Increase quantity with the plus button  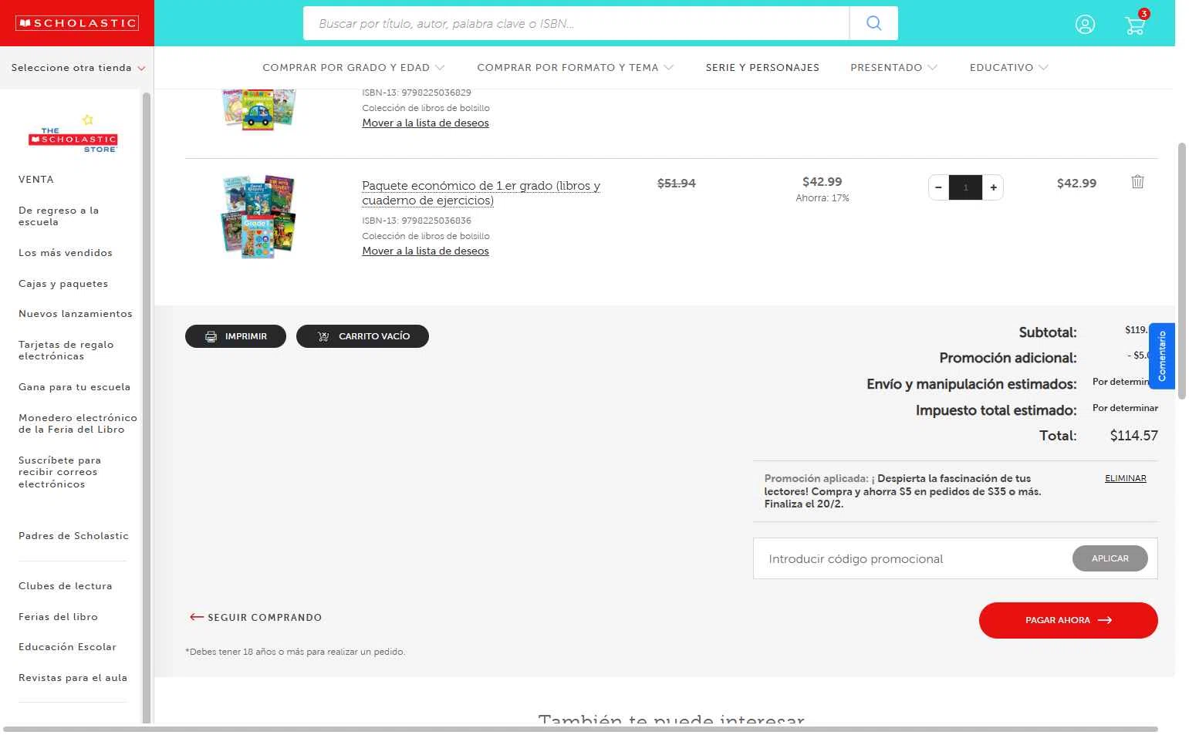tap(993, 187)
